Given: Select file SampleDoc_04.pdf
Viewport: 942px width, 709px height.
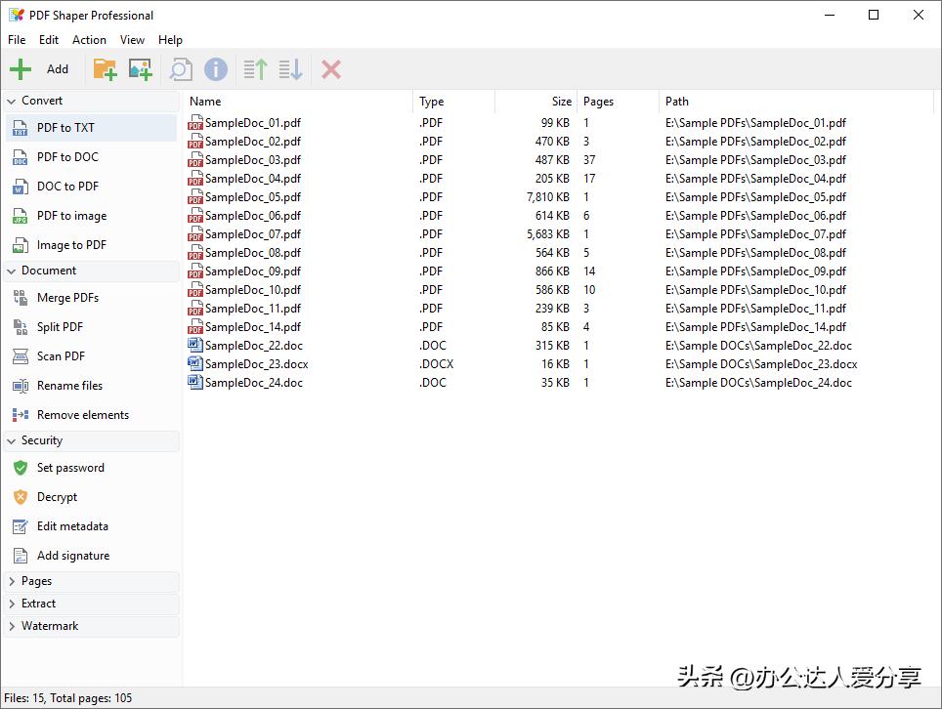Looking at the screenshot, I should coord(253,179).
